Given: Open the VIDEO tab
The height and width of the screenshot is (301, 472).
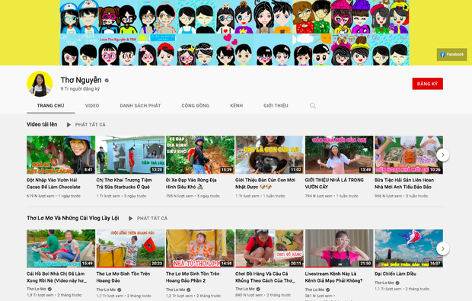Looking at the screenshot, I should (x=92, y=105).
